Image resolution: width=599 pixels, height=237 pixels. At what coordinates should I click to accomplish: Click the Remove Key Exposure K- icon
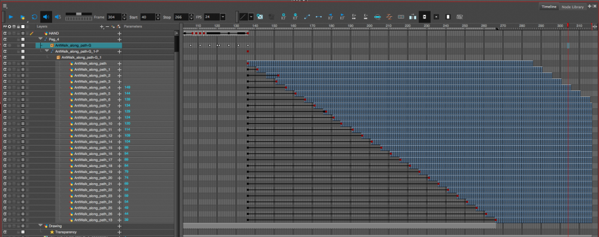tap(365, 17)
